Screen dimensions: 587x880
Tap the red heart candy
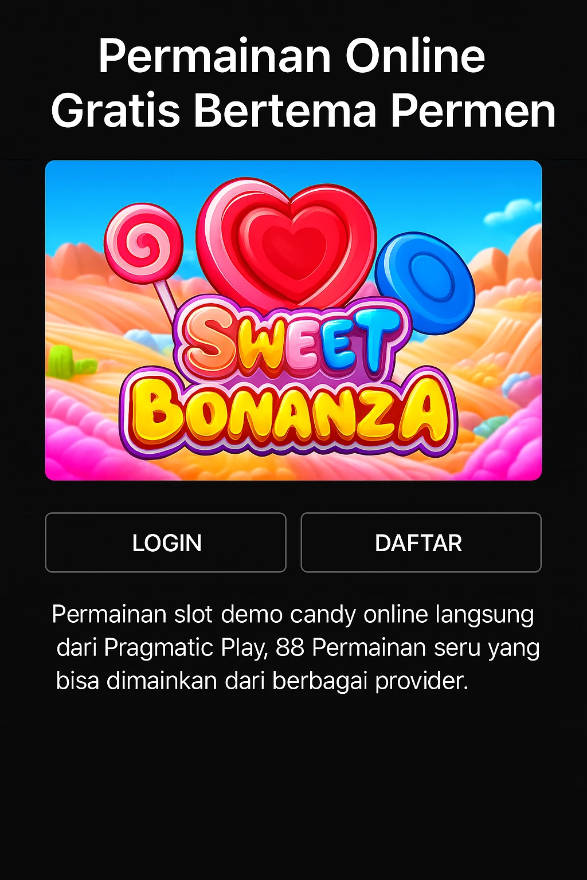coord(287,243)
